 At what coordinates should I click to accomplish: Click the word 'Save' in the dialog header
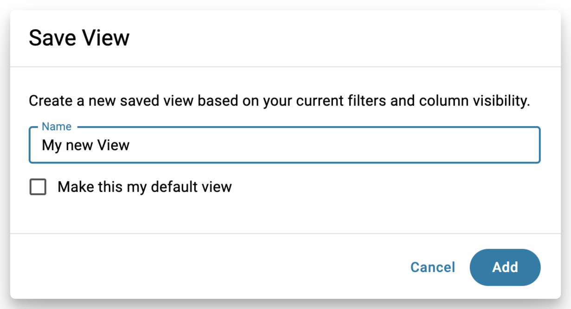52,38
